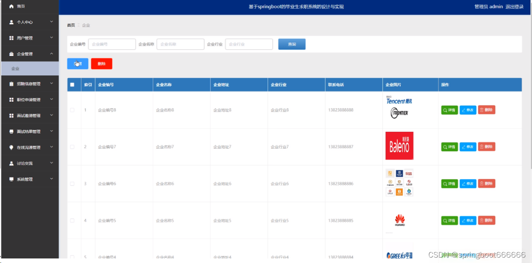Click the person icon of 个人中心
This screenshot has height=263, width=532.
pyautogui.click(x=11, y=22)
